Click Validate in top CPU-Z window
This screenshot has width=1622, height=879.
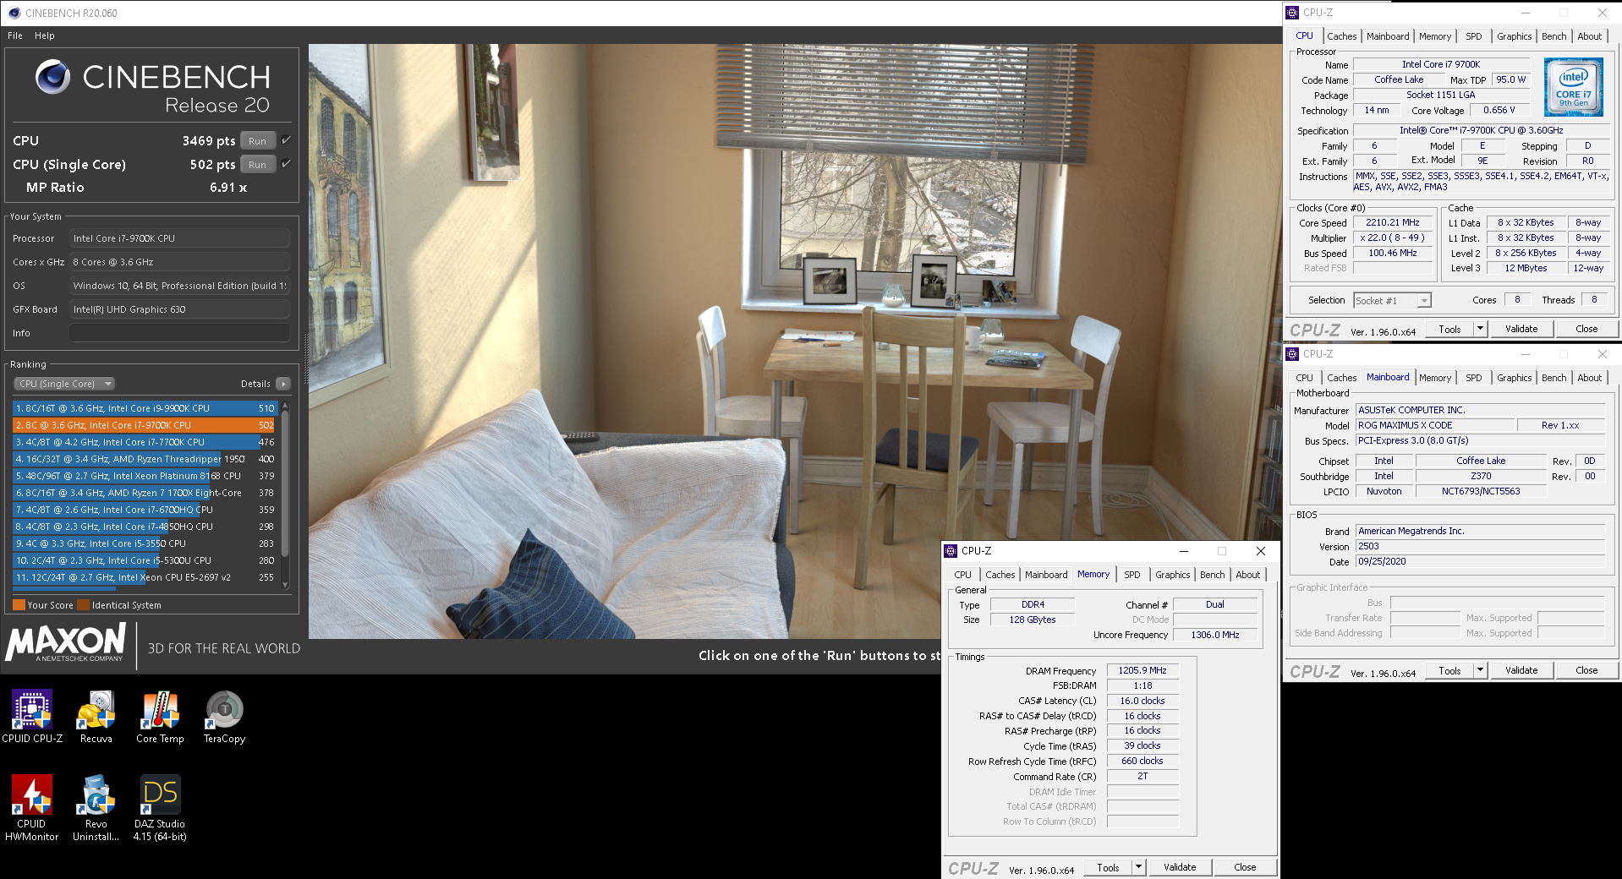pos(1521,329)
